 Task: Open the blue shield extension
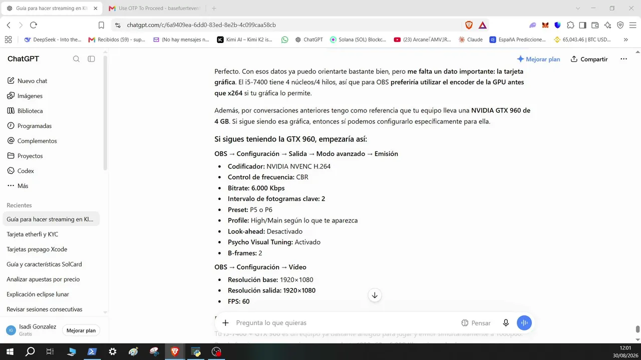[x=557, y=25]
